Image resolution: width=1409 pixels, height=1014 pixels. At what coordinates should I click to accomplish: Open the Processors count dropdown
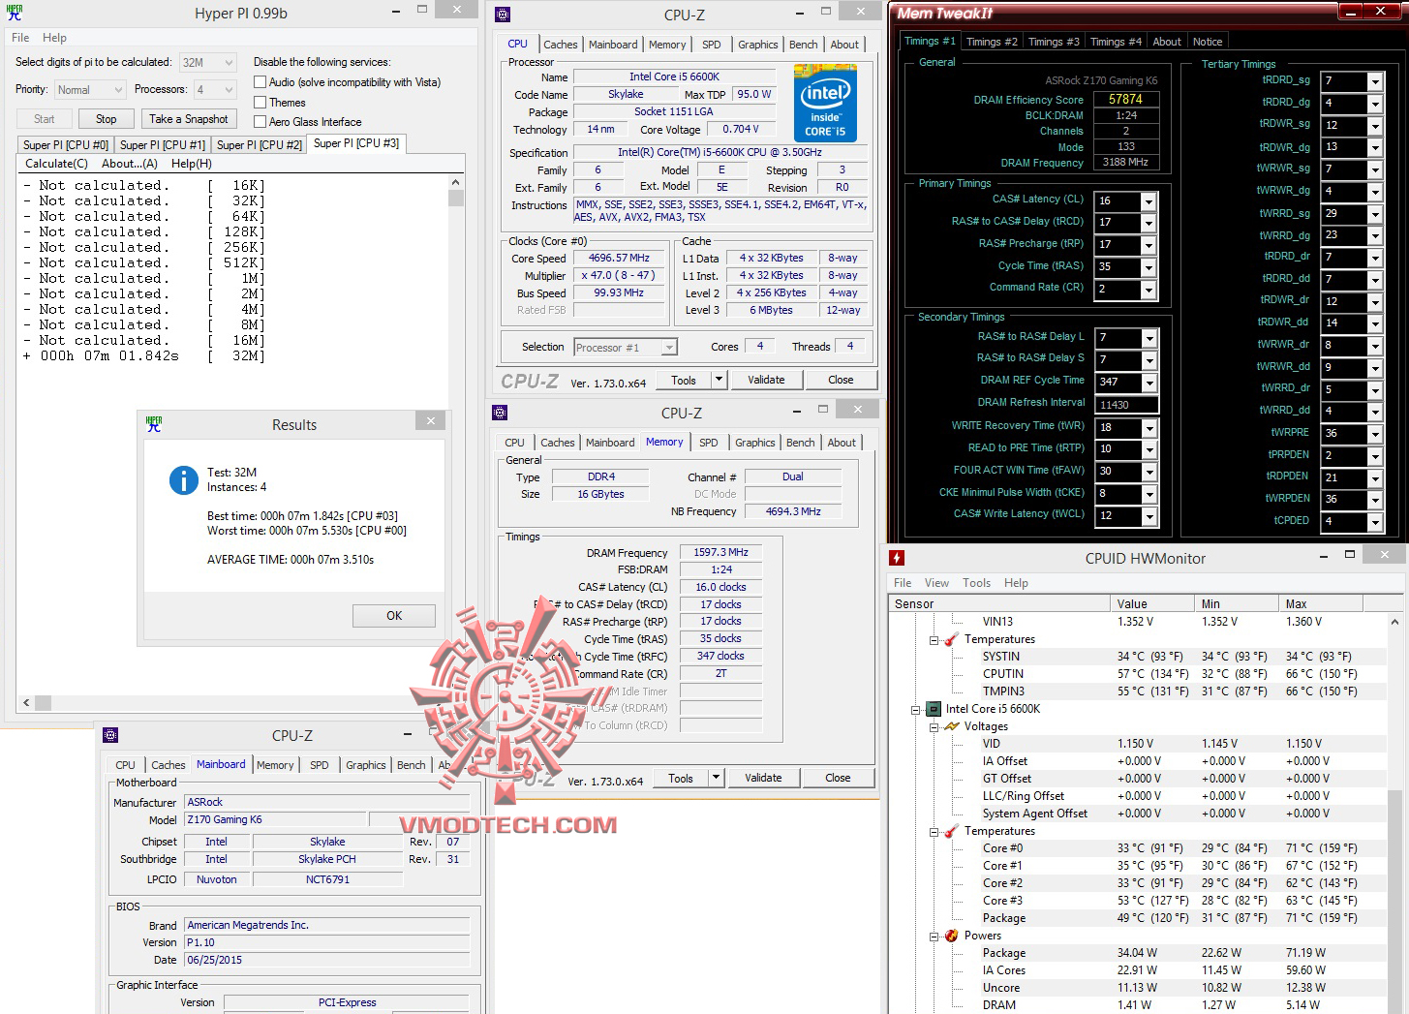pos(215,90)
